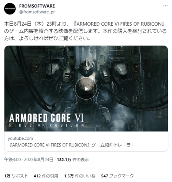Open the youtube.com domain link
This screenshot has width=172, height=182.
point(20,138)
